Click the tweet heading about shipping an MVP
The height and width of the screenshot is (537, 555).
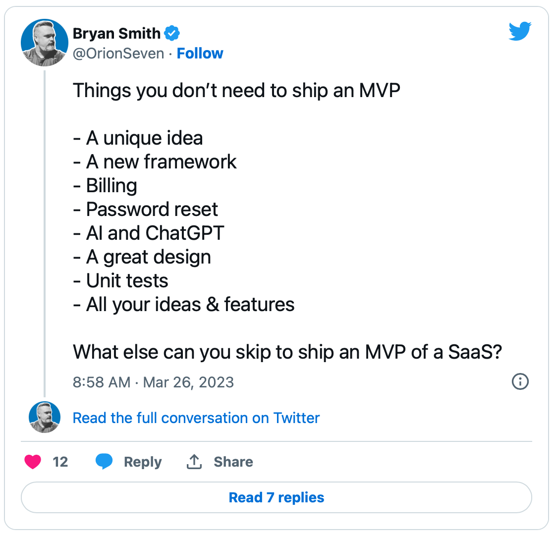[x=236, y=91]
